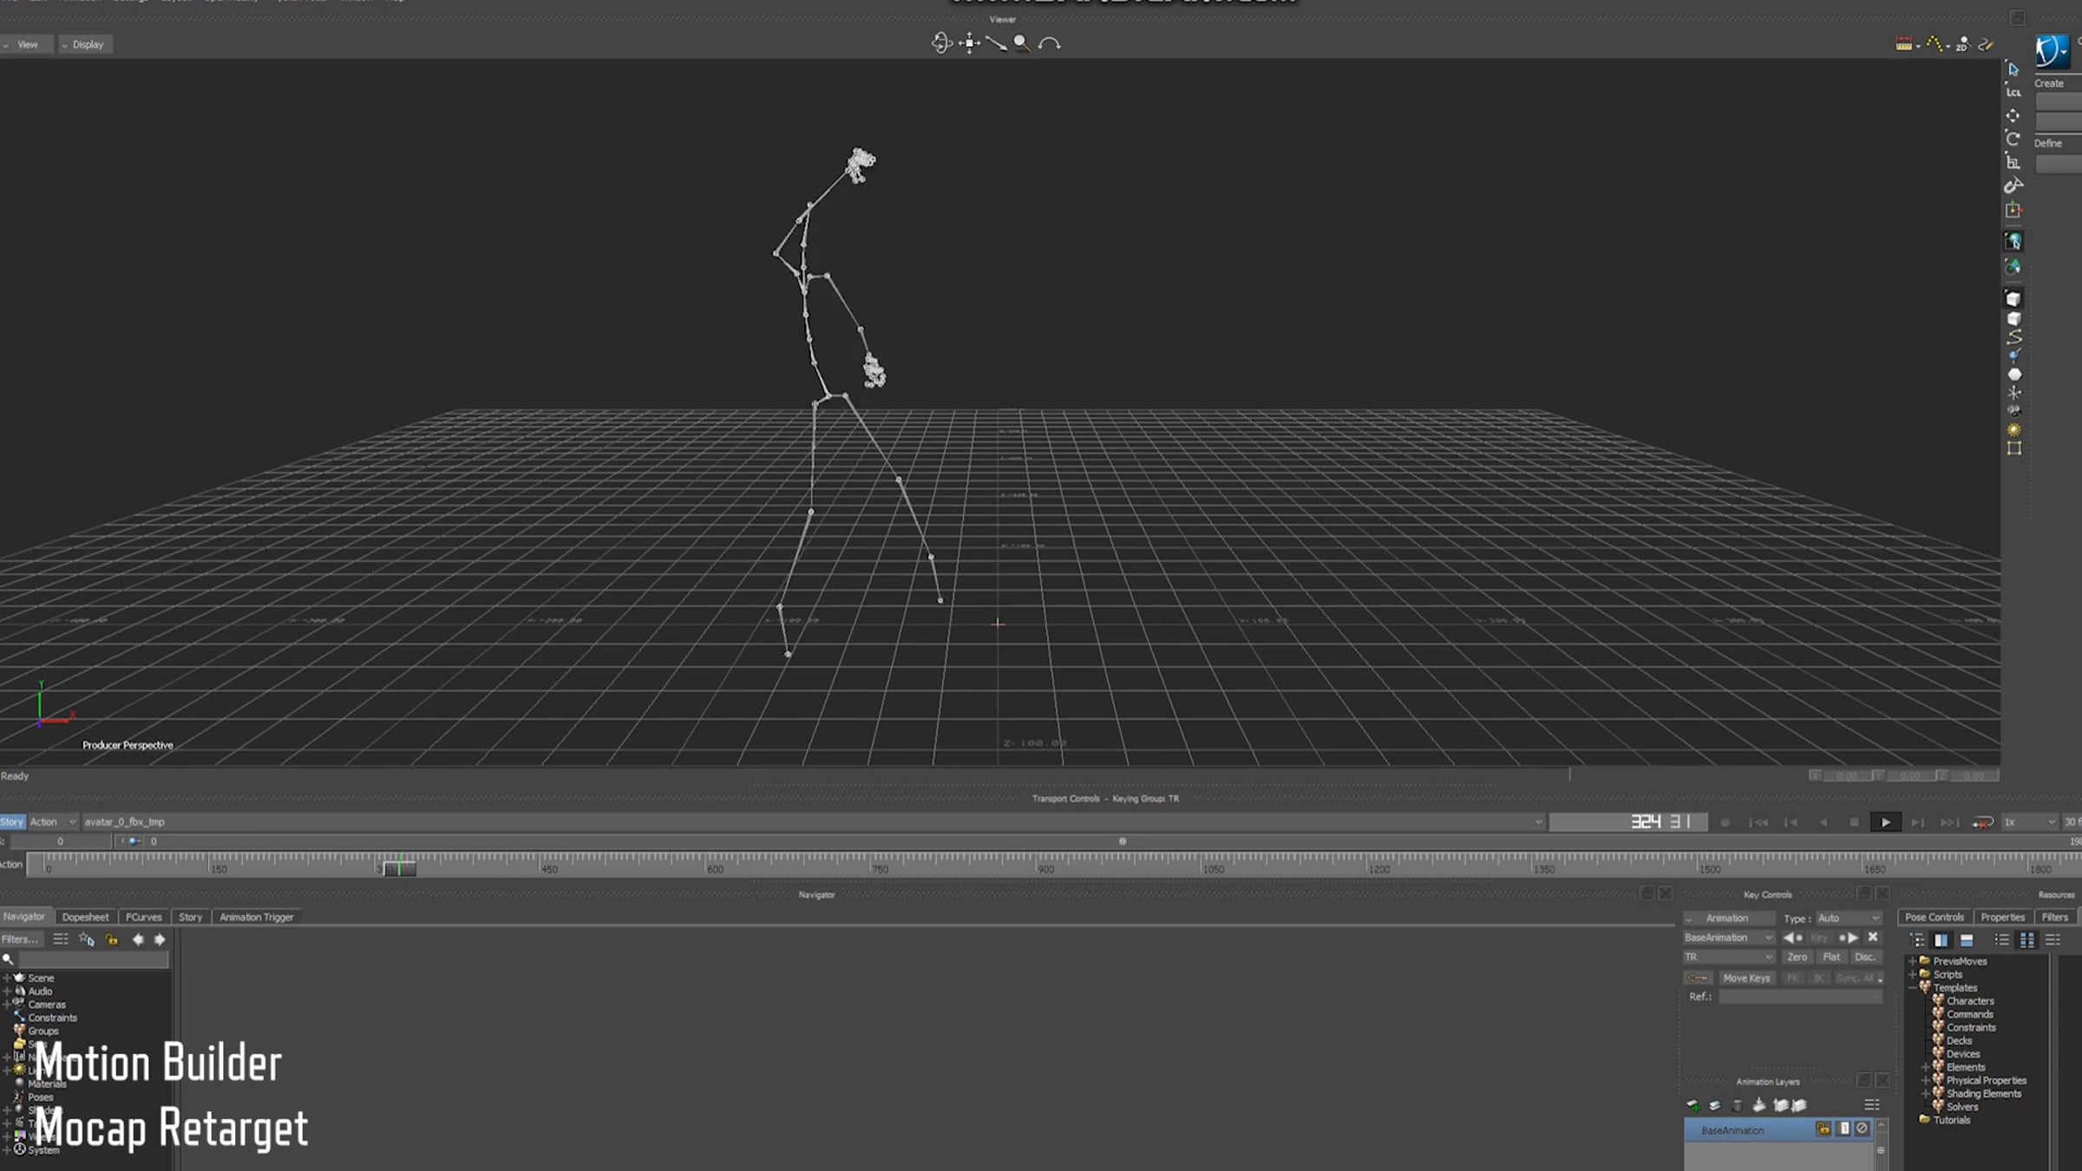2082x1171 pixels.
Task: Click the timeline current frame marker
Action: (398, 867)
